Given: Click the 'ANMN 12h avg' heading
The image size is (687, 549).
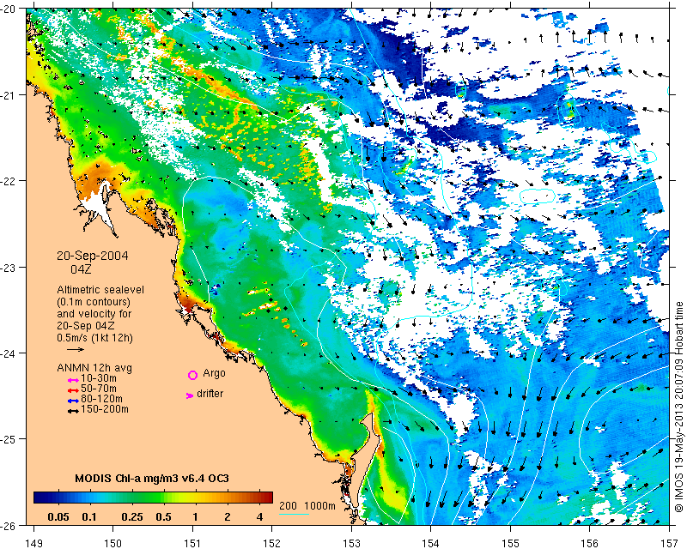Looking at the screenshot, I should [94, 368].
